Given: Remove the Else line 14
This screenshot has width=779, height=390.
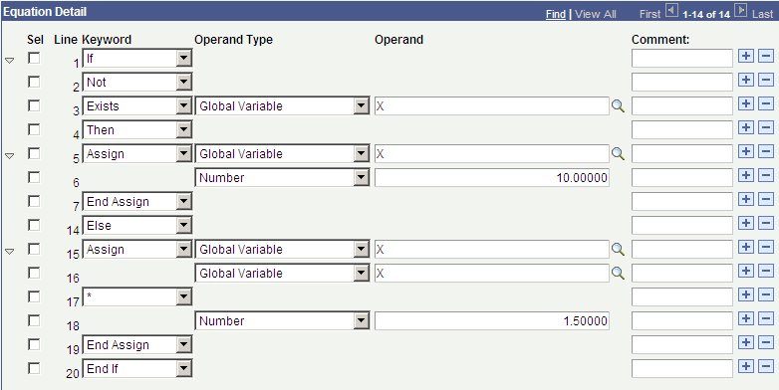Looking at the screenshot, I should point(766,223).
